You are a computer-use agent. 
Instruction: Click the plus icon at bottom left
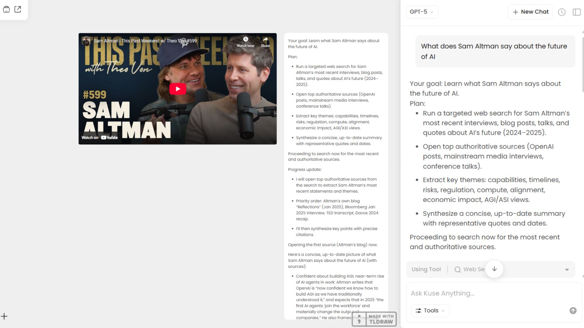point(4,316)
